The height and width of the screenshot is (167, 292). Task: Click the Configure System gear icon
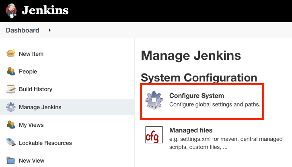point(154,100)
